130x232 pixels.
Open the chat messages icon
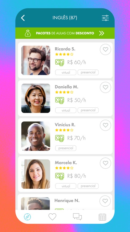pos(77,217)
